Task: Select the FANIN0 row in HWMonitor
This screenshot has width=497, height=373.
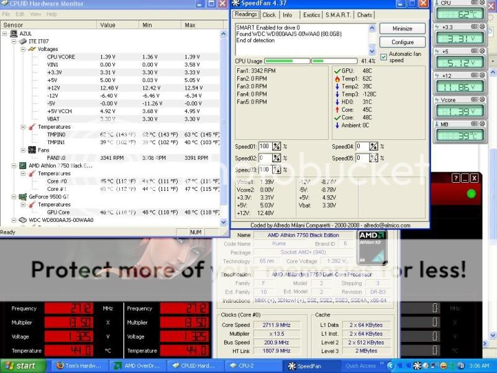Action: (110, 158)
